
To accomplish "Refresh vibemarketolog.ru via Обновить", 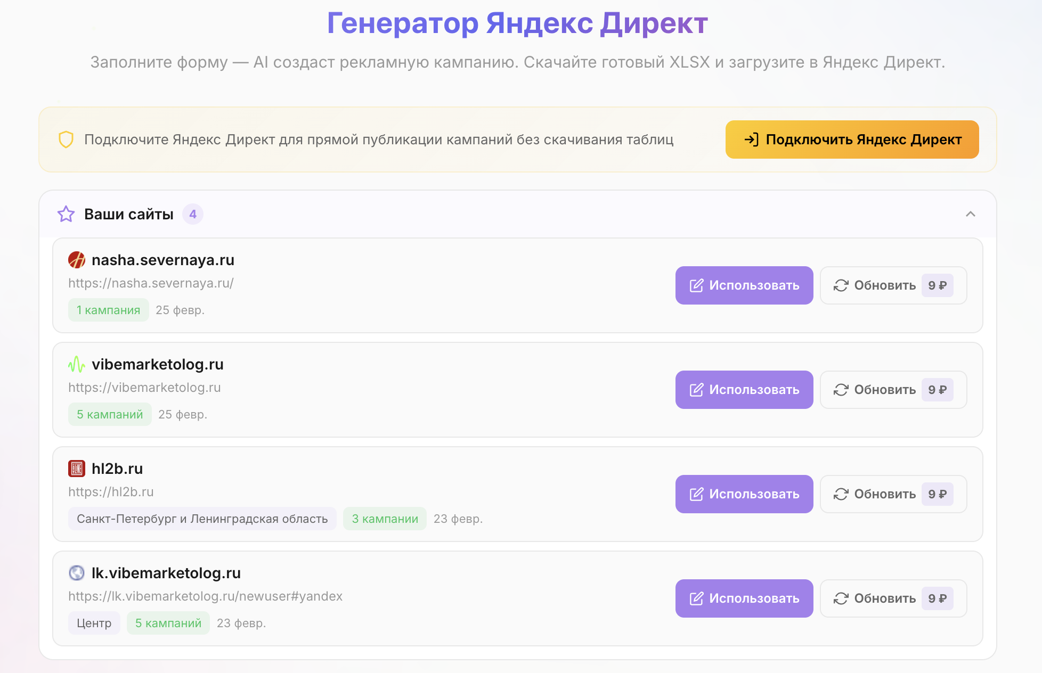I will pyautogui.click(x=893, y=390).
